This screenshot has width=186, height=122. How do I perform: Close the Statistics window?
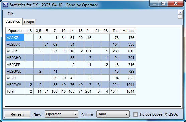[176, 3]
